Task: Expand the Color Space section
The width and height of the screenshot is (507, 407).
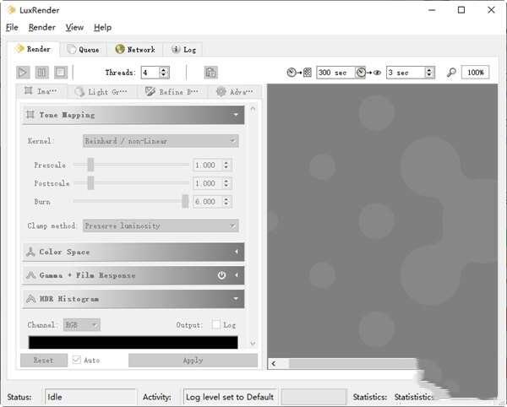Action: [x=133, y=252]
